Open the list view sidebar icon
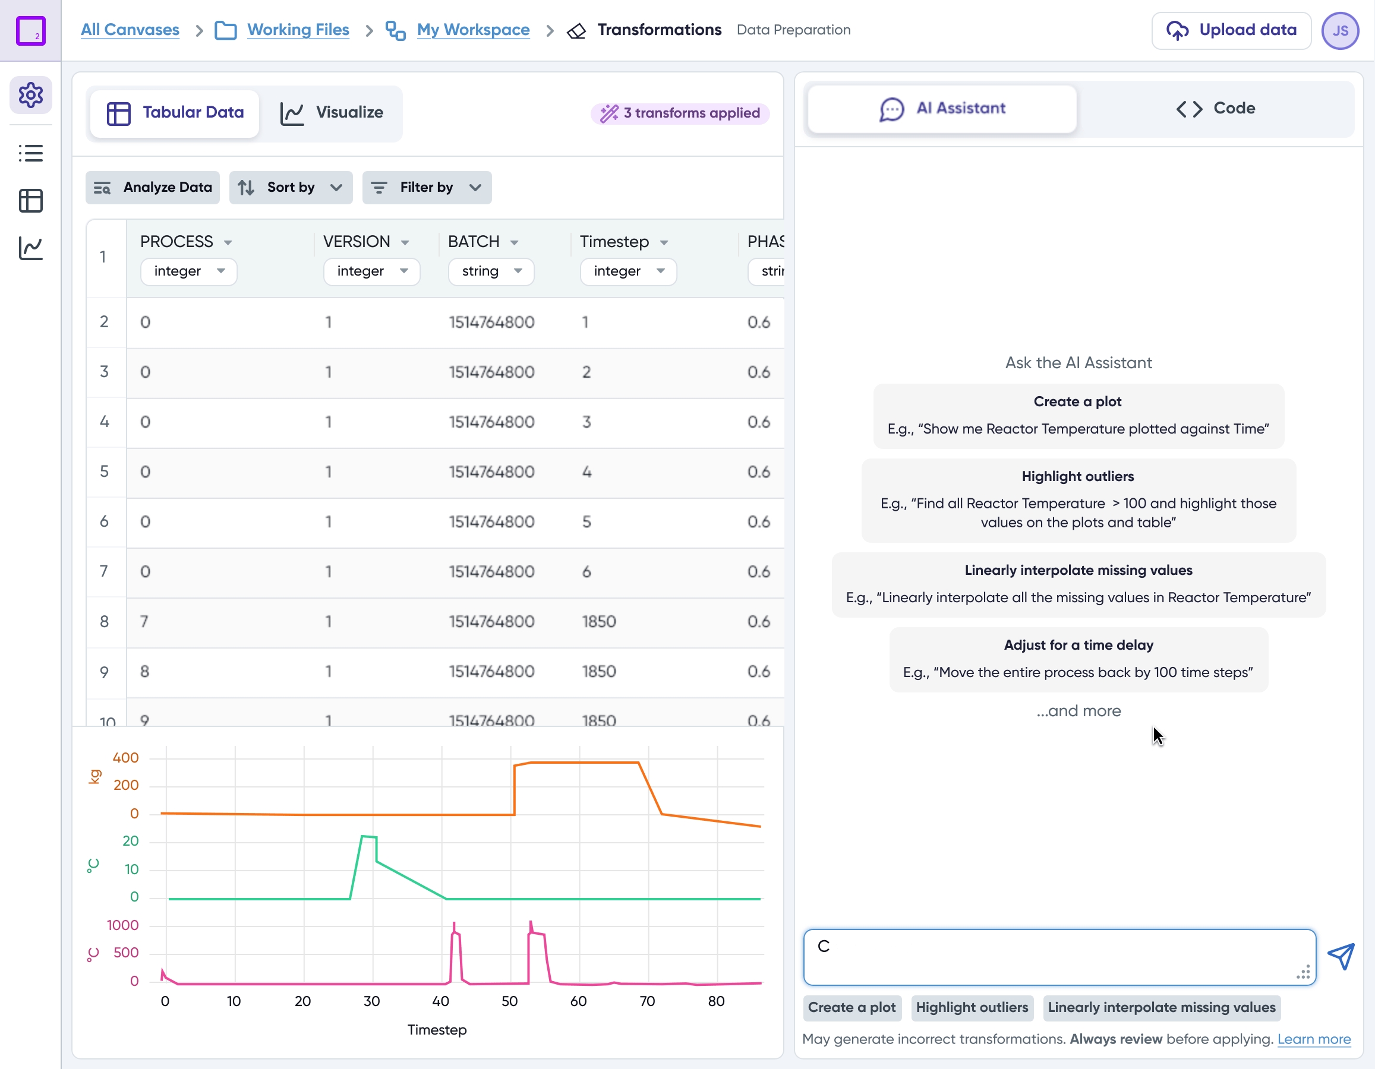Viewport: 1375px width, 1069px height. (x=30, y=153)
